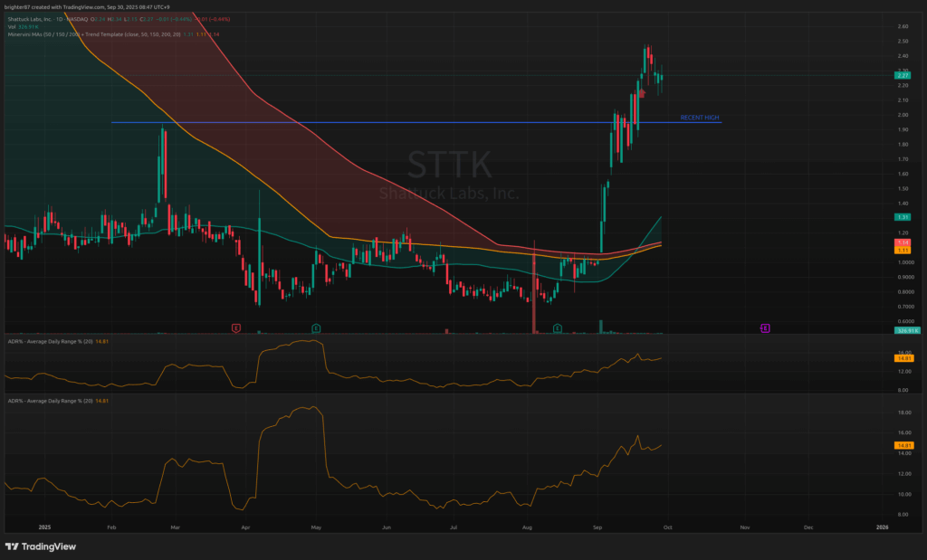The image size is (927, 560).
Task: Click the Dec label on the time axis
Action: [x=808, y=527]
